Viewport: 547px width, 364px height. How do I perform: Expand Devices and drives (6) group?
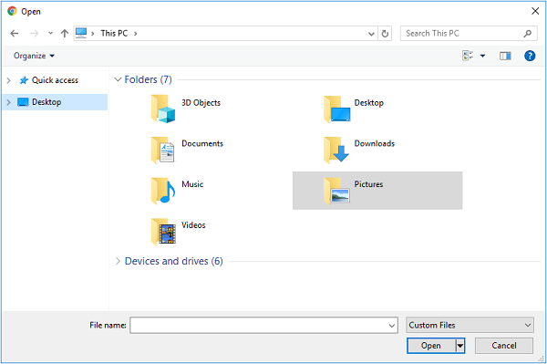[x=118, y=261]
